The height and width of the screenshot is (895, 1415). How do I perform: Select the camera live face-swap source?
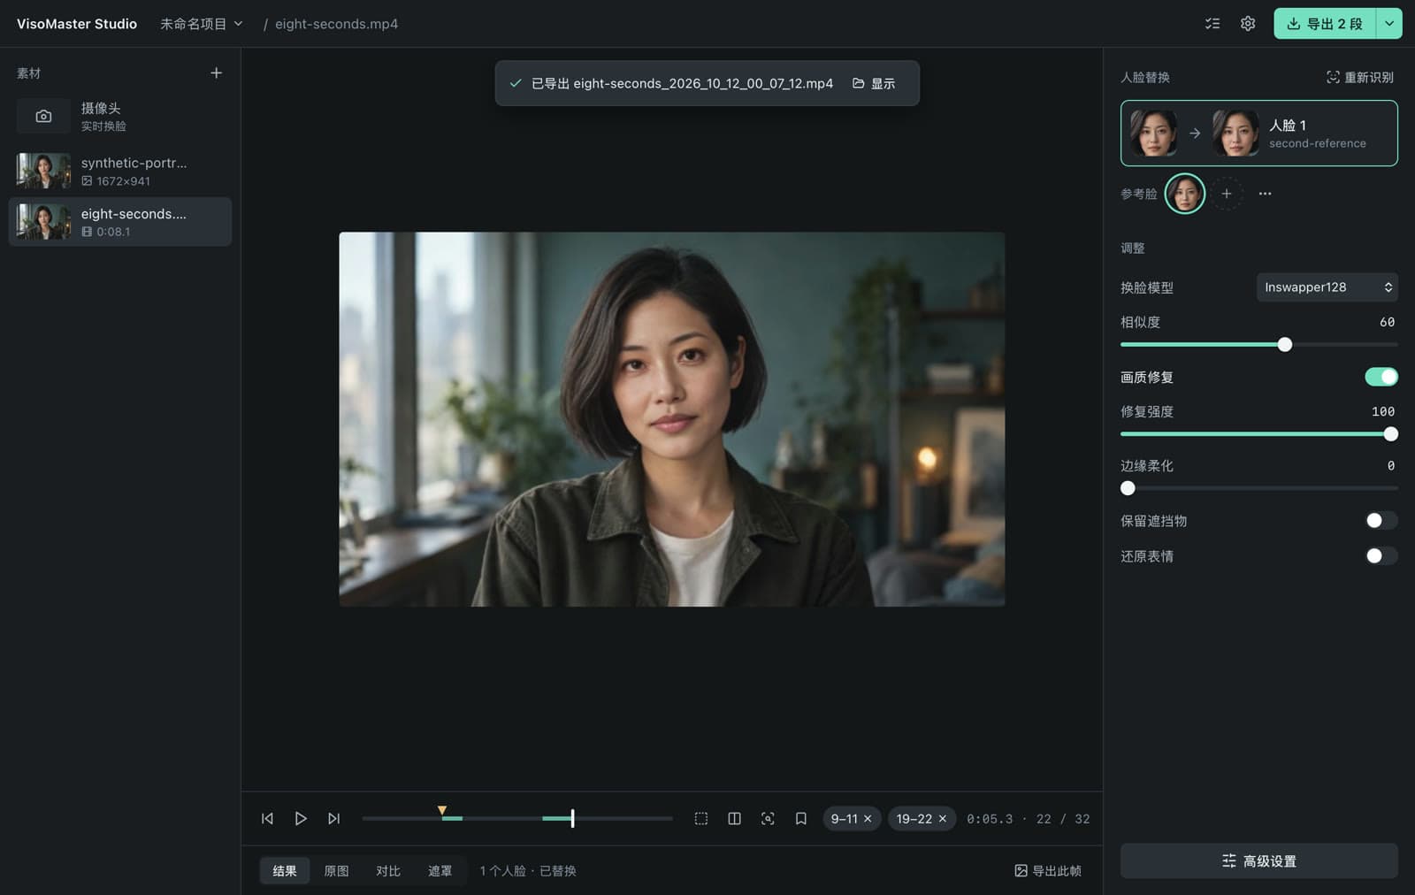point(119,117)
